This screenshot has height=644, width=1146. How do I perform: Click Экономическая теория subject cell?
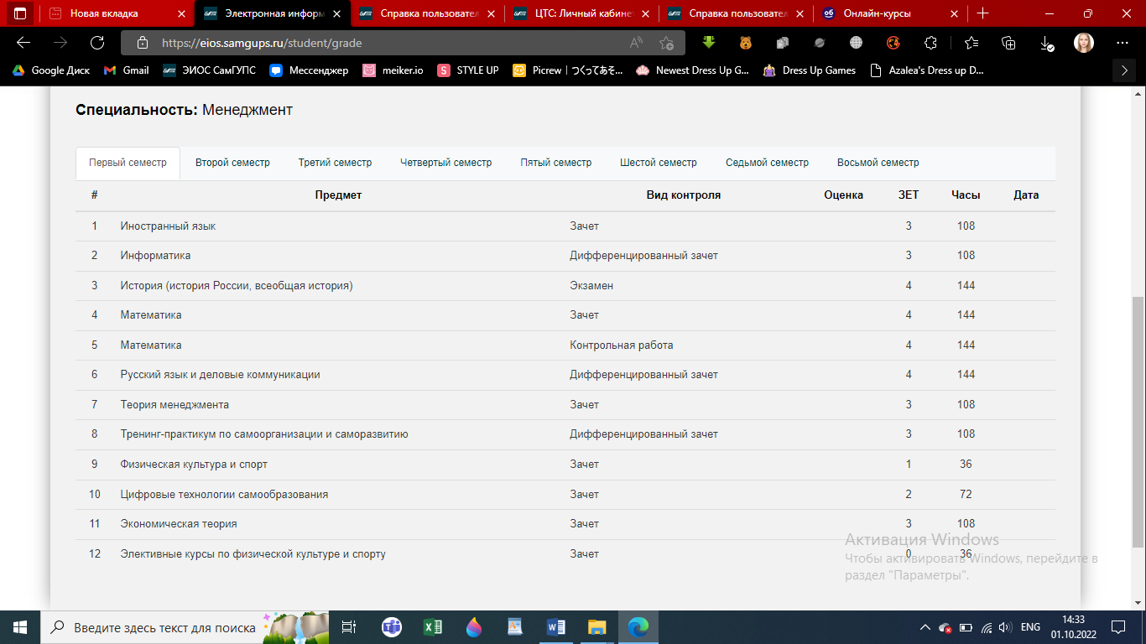[179, 524]
